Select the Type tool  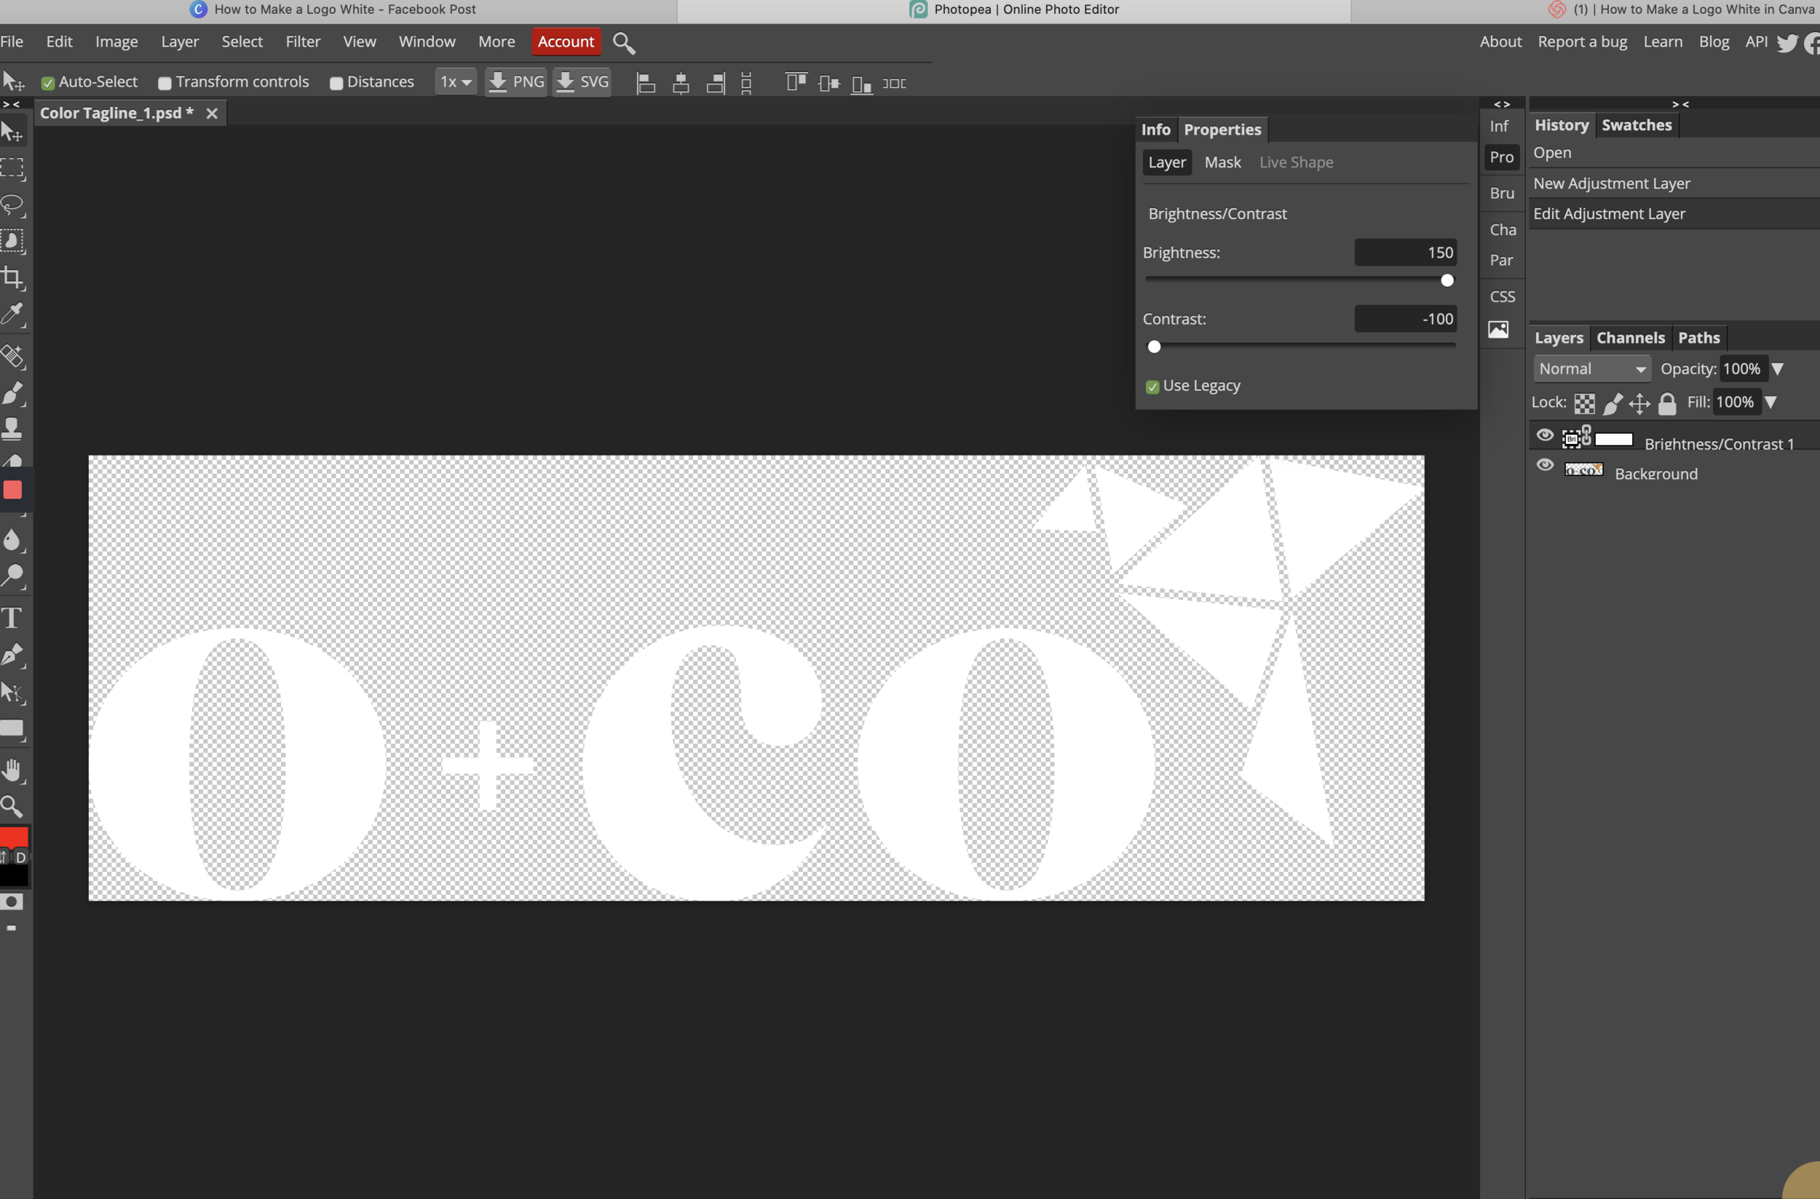click(x=12, y=618)
